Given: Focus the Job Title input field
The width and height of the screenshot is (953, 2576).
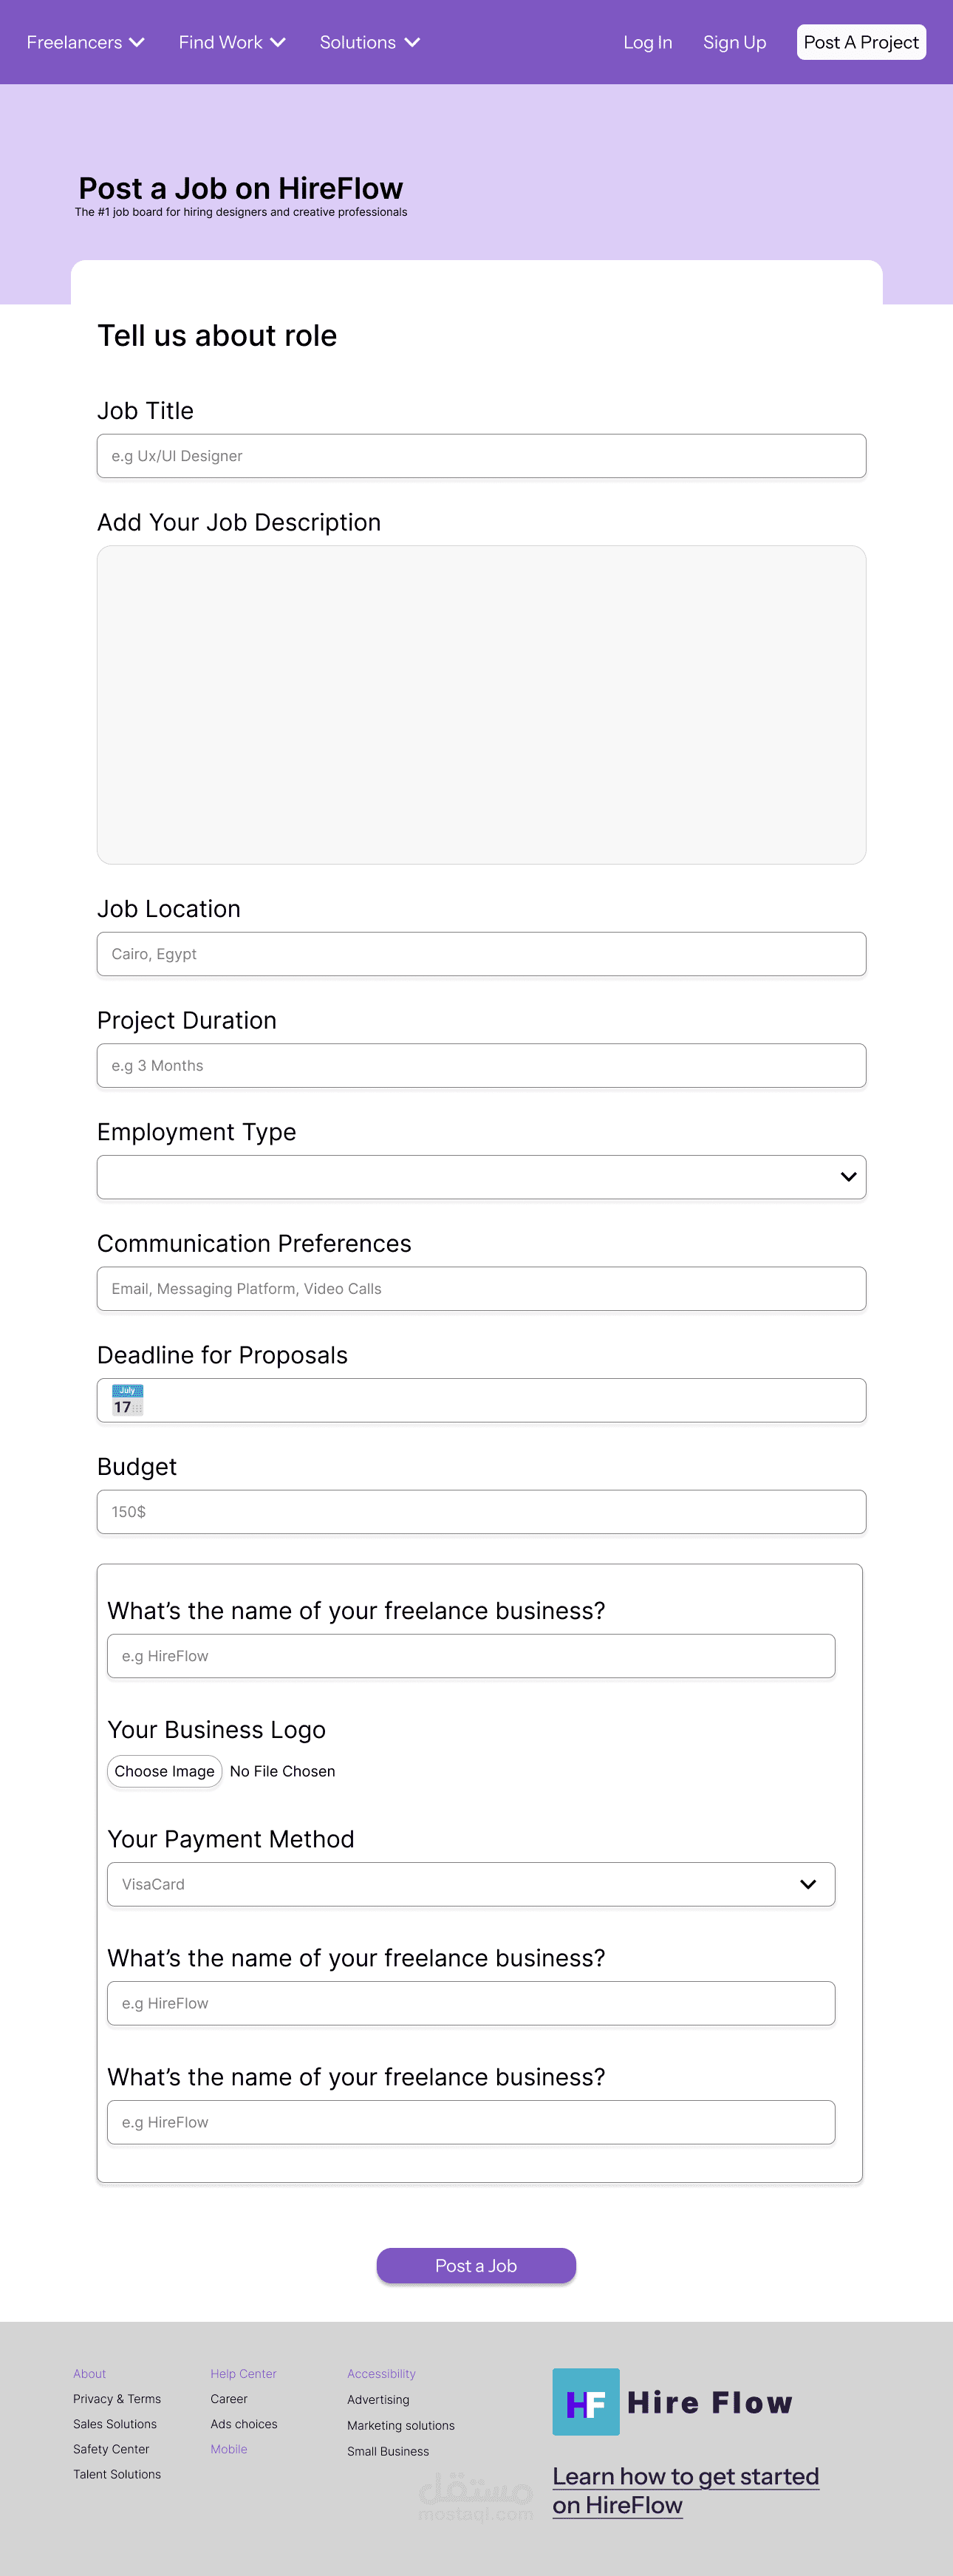Looking at the screenshot, I should [x=481, y=456].
